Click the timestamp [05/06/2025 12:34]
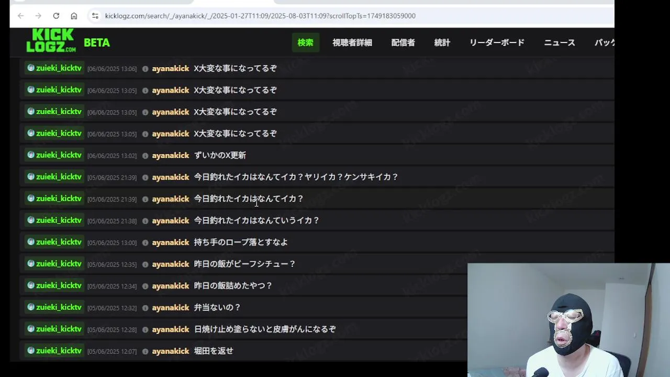This screenshot has width=670, height=377. coord(112,286)
